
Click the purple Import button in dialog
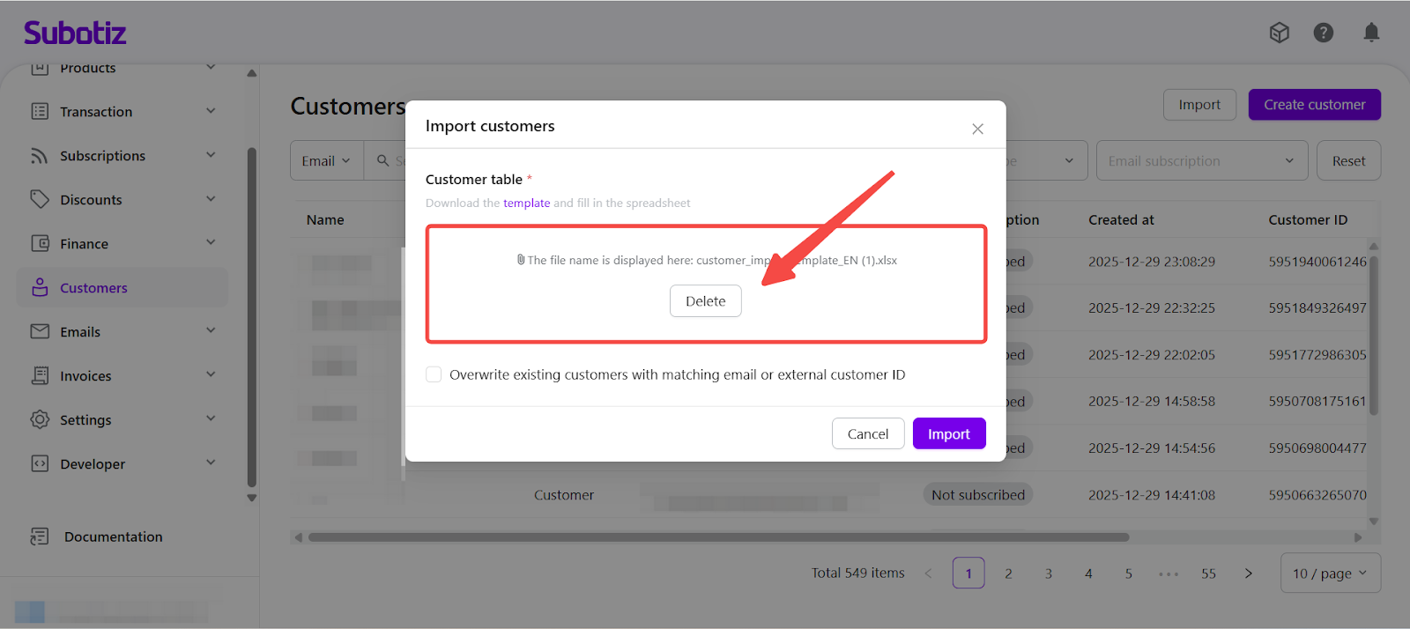(948, 433)
